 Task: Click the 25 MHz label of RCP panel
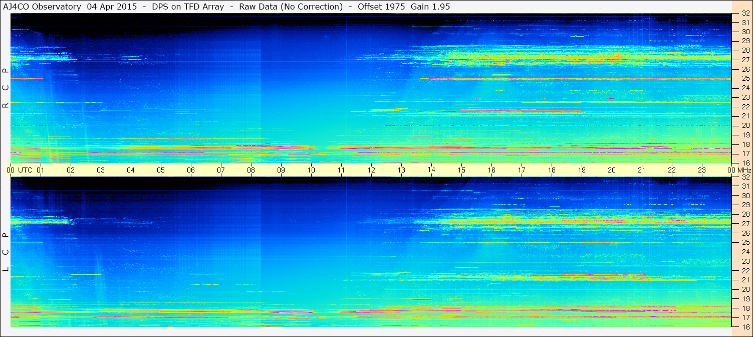tap(745, 78)
